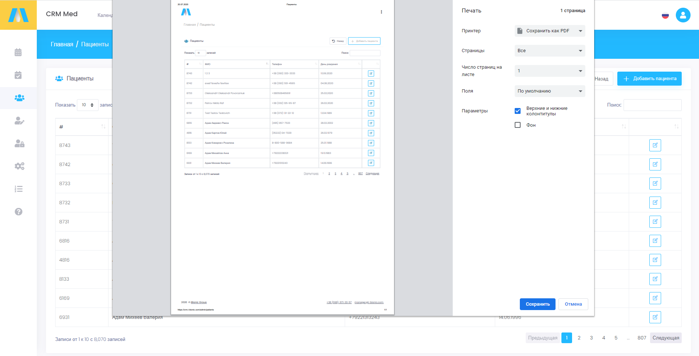This screenshot has height=356, width=699.
Task: Open the Поля margins dropdown
Action: coord(550,91)
